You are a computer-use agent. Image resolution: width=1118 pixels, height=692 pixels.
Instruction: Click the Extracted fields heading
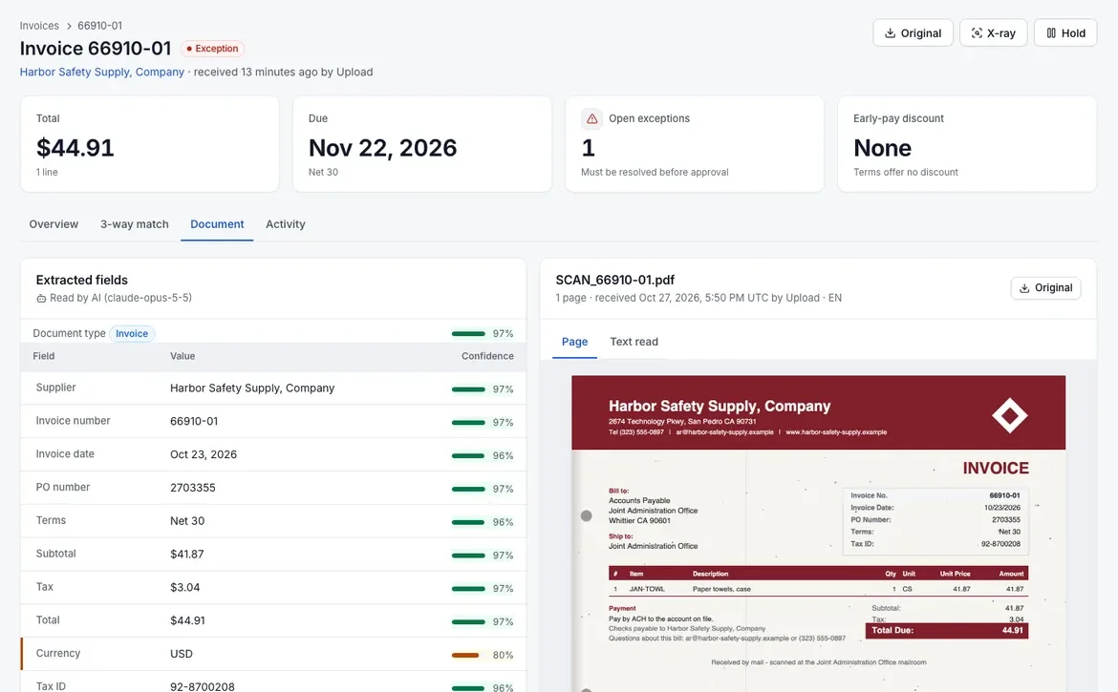pyautogui.click(x=82, y=281)
